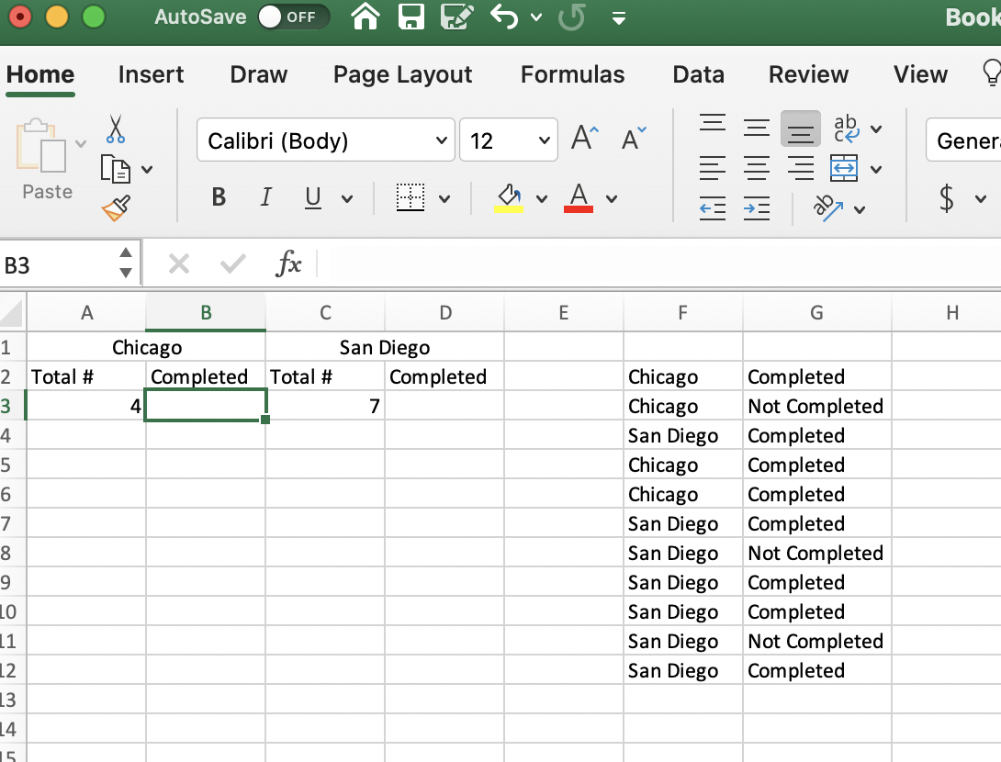The image size is (1001, 762).
Task: Apply currency dollar format
Action: (947, 197)
